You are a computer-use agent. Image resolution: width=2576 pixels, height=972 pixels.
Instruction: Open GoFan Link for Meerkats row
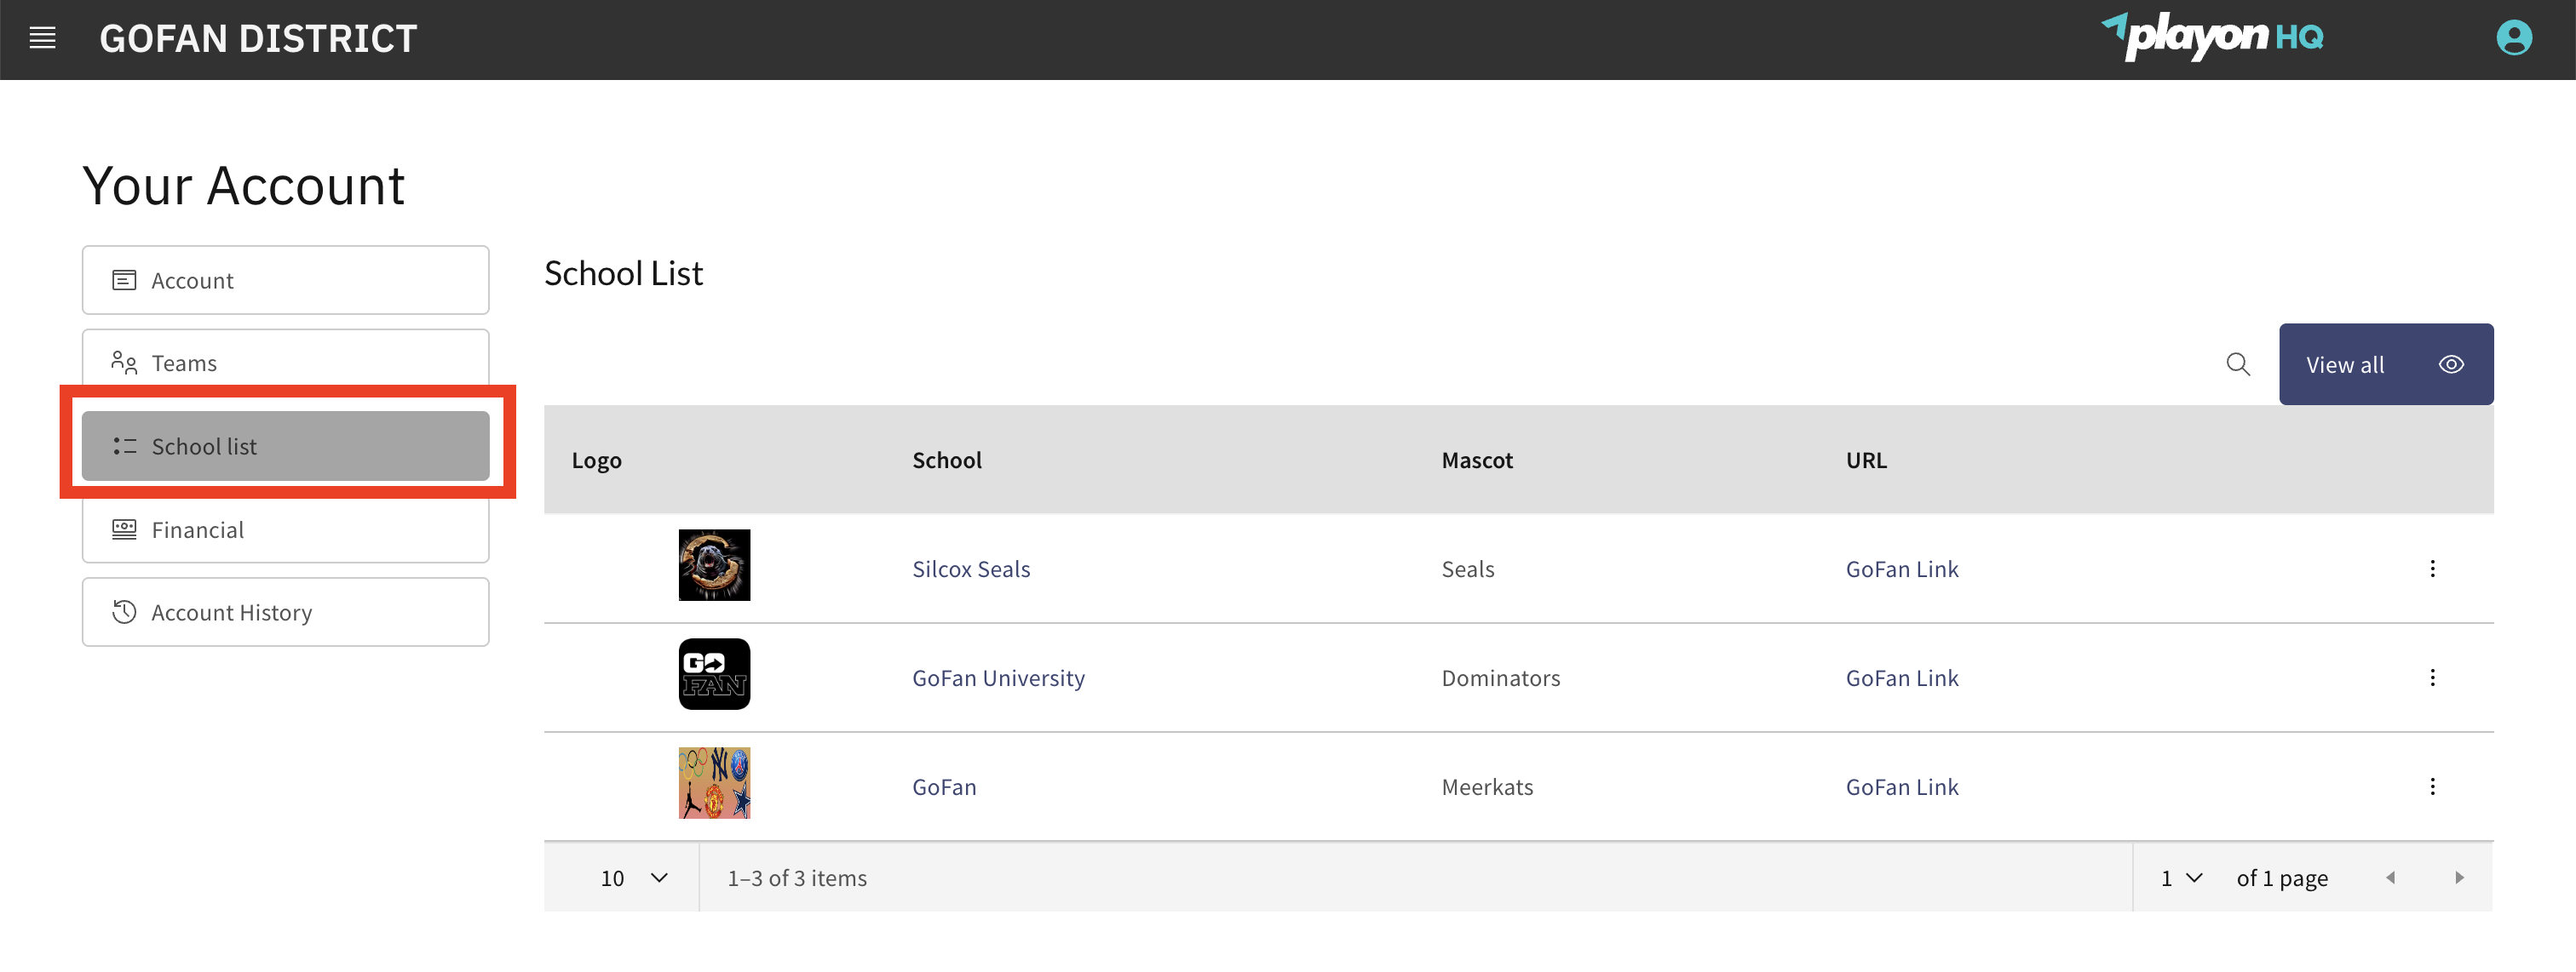click(x=1901, y=787)
